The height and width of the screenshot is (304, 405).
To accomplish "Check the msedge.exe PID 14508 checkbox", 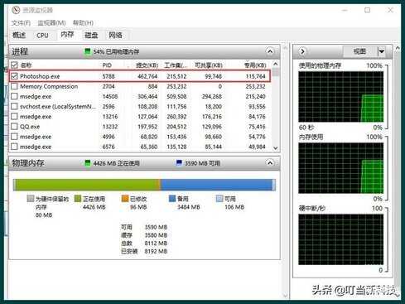I will pos(14,96).
